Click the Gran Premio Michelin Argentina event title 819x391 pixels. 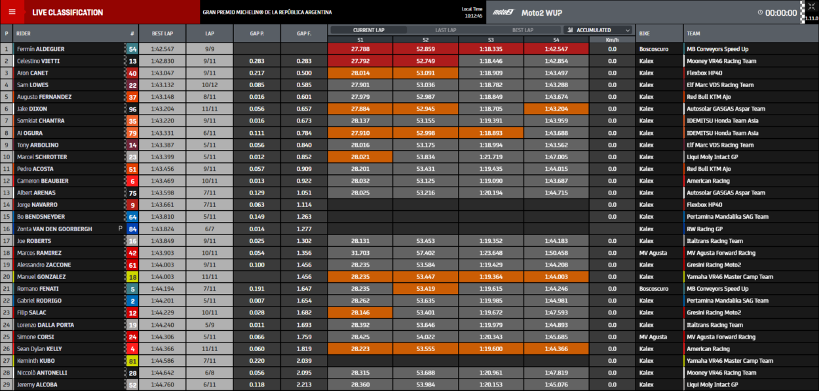point(267,12)
